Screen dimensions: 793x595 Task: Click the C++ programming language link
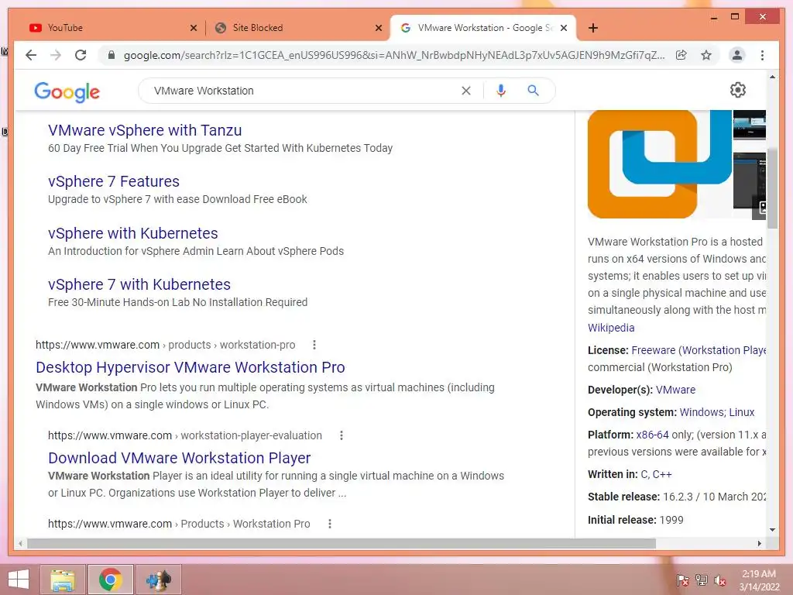[662, 474]
